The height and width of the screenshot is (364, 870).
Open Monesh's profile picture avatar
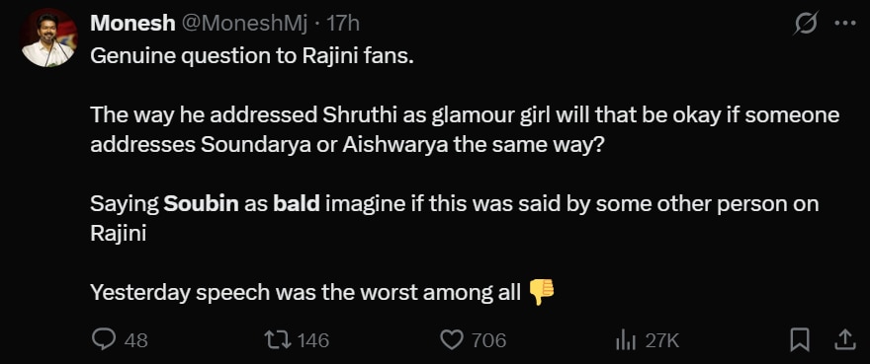(x=48, y=37)
